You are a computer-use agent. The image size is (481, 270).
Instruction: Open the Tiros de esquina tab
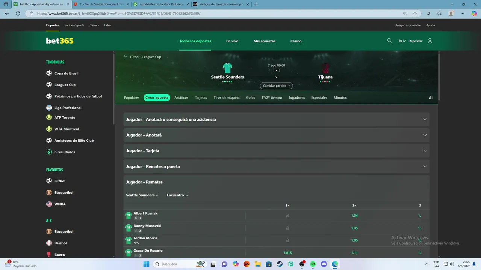coord(227,97)
